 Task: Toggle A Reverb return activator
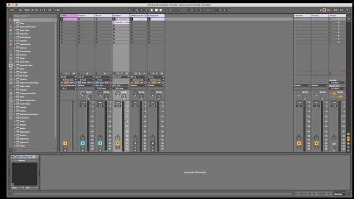[x=299, y=143]
